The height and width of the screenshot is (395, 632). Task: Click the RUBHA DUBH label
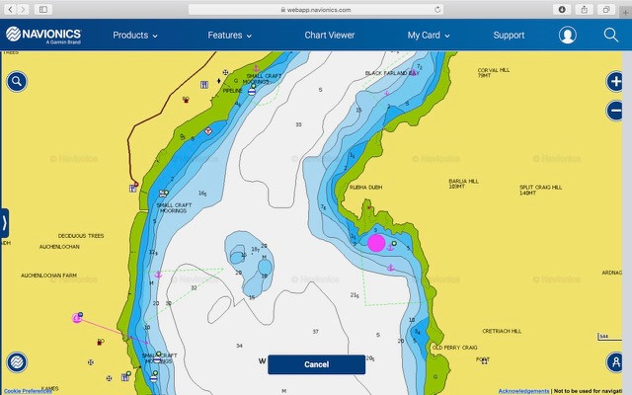tap(365, 188)
